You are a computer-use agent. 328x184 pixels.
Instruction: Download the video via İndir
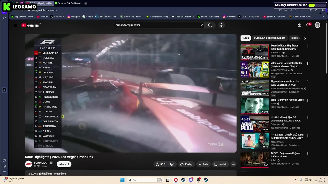203,164
